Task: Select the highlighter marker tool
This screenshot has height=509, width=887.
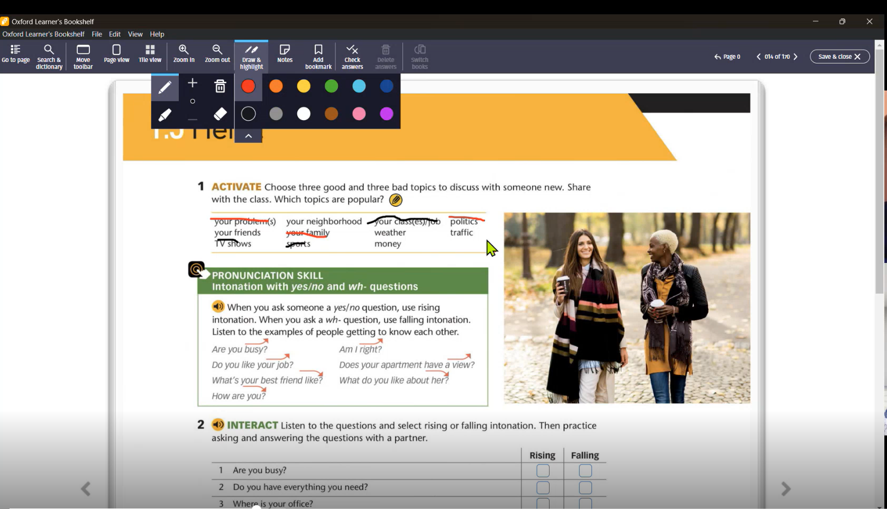Action: click(164, 114)
